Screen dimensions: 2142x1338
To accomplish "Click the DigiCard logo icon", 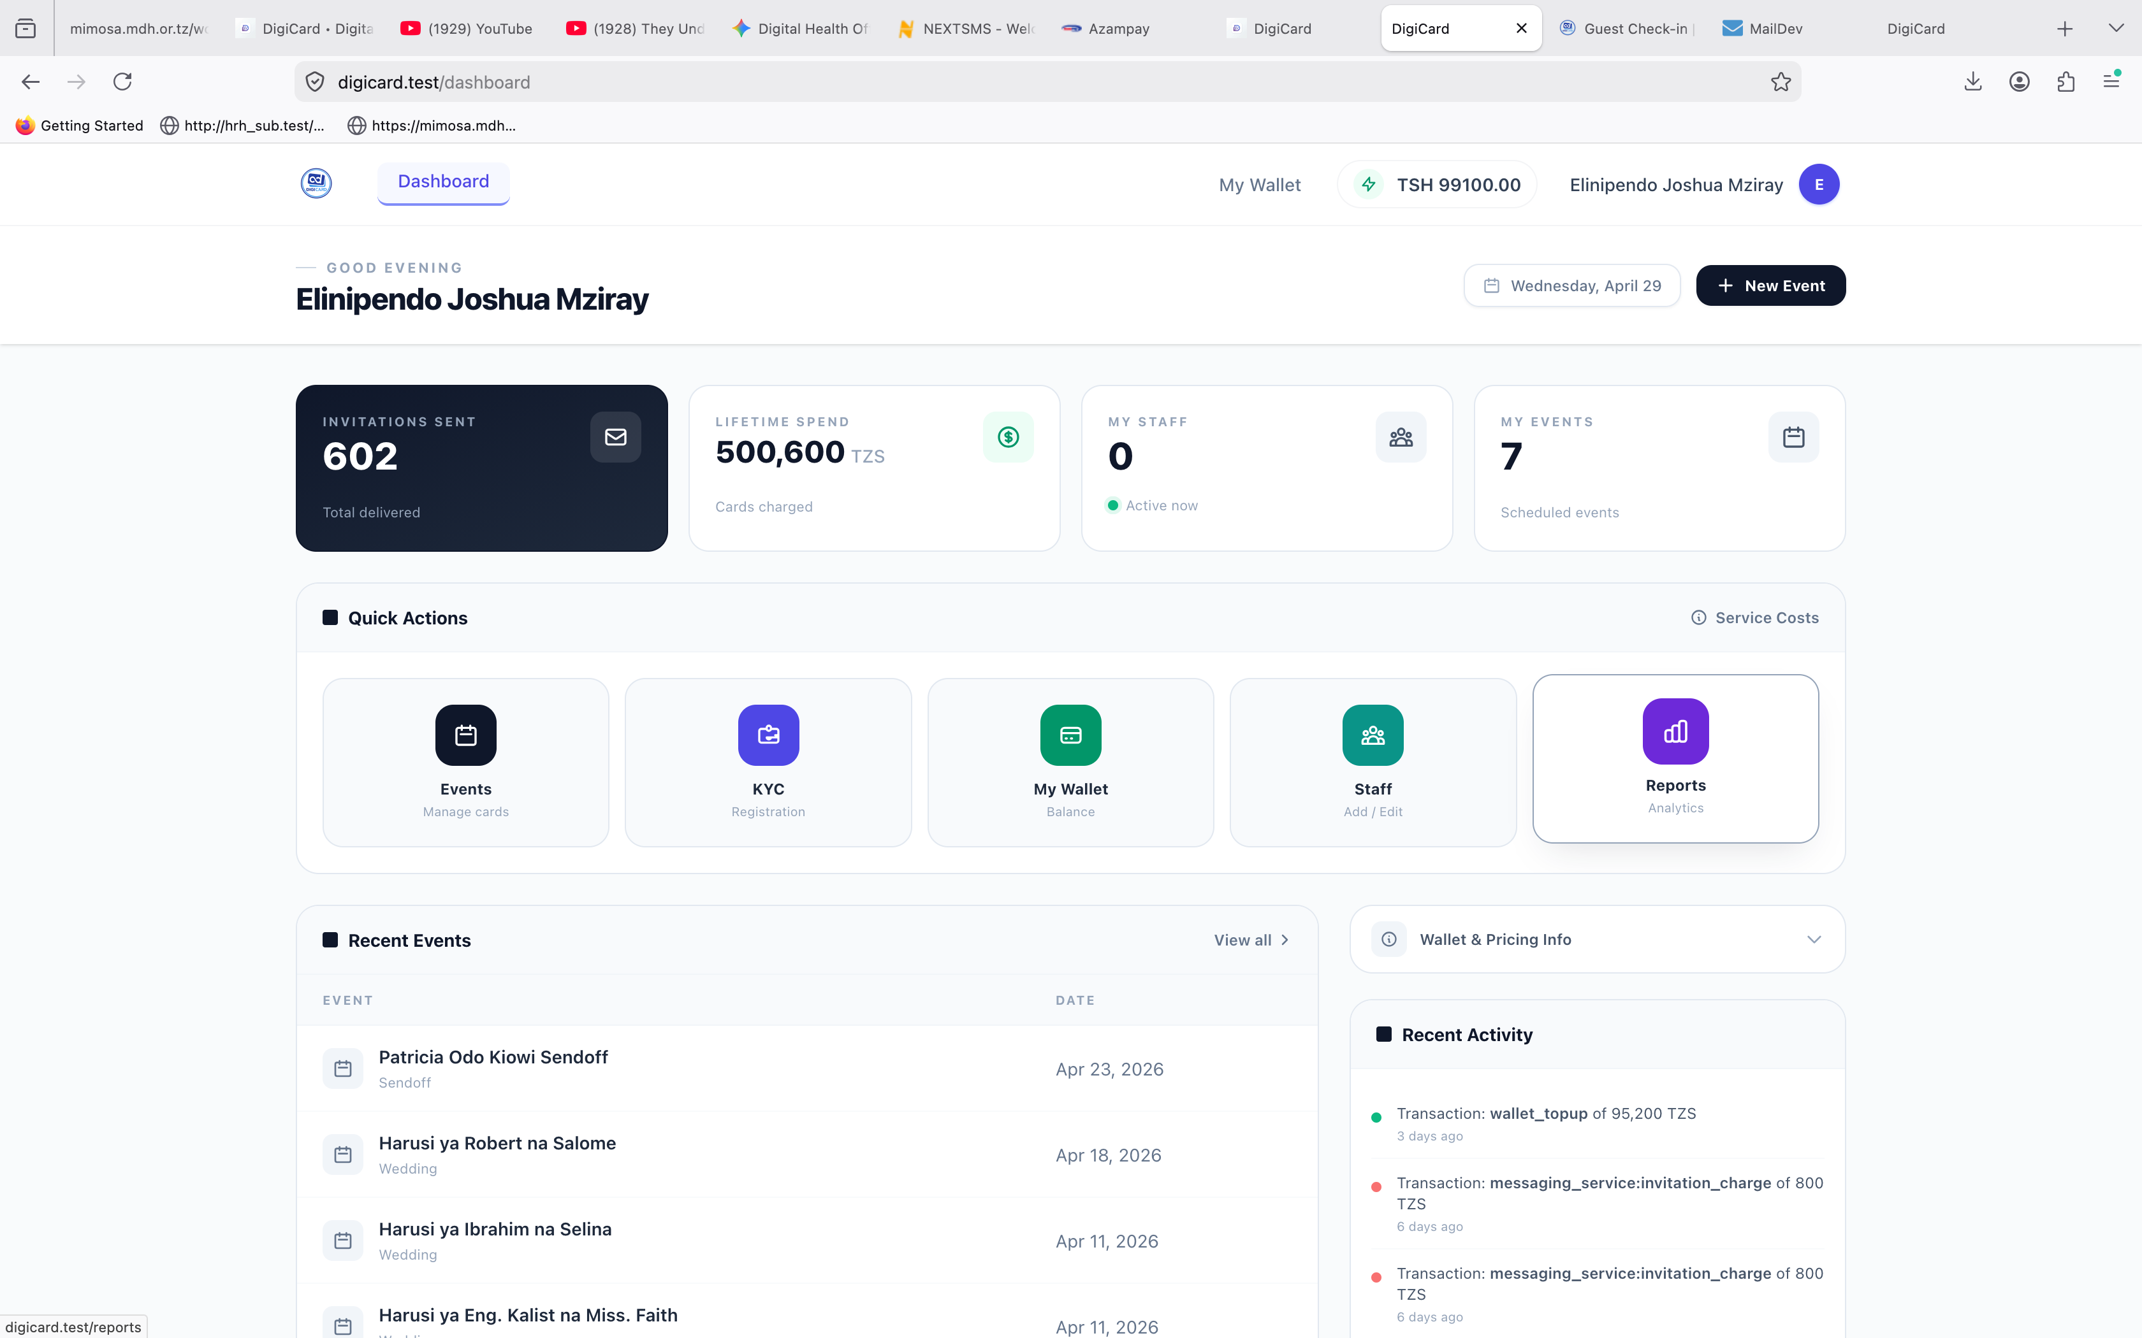I will coord(316,183).
